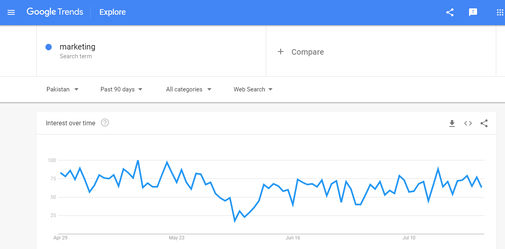Open the hamburger main menu
The height and width of the screenshot is (249, 505).
[x=11, y=12]
